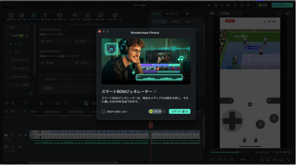The height and width of the screenshot is (165, 296).
Task: Click the picture view icon above preview
Action: coord(288,14)
